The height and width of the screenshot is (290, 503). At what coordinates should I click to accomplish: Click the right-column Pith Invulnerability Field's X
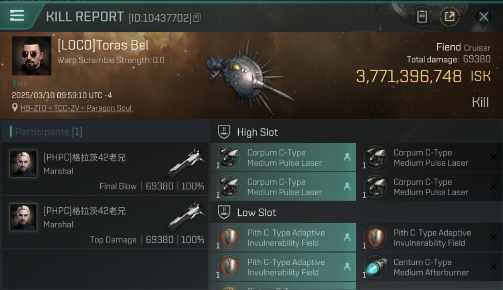[493, 237]
